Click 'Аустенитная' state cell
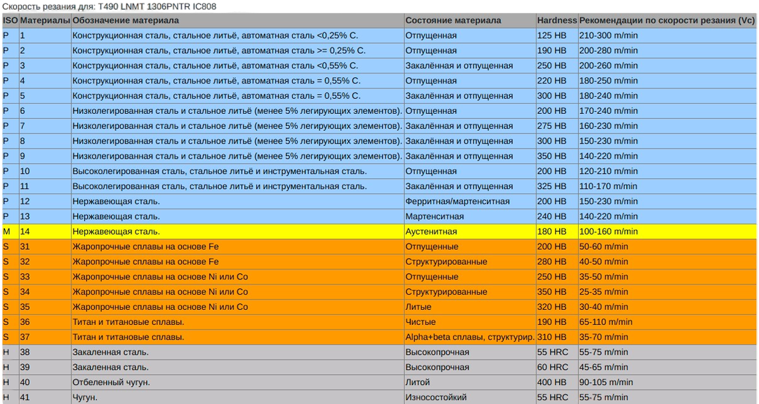 [x=469, y=231]
